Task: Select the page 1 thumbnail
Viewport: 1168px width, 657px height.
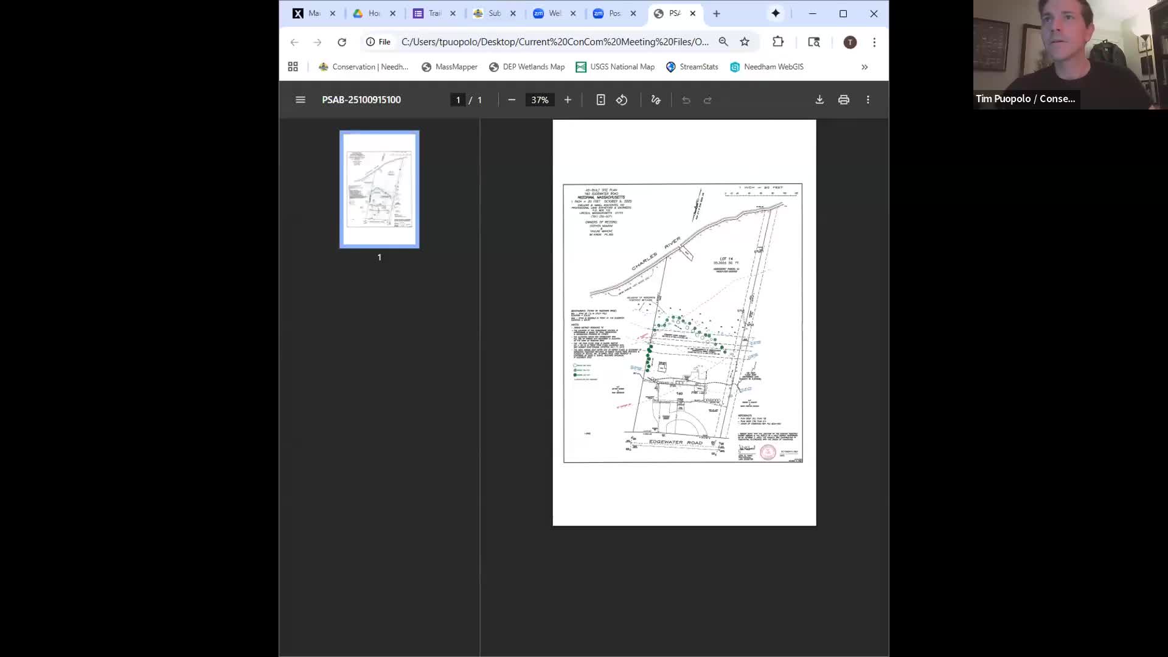Action: (x=380, y=189)
